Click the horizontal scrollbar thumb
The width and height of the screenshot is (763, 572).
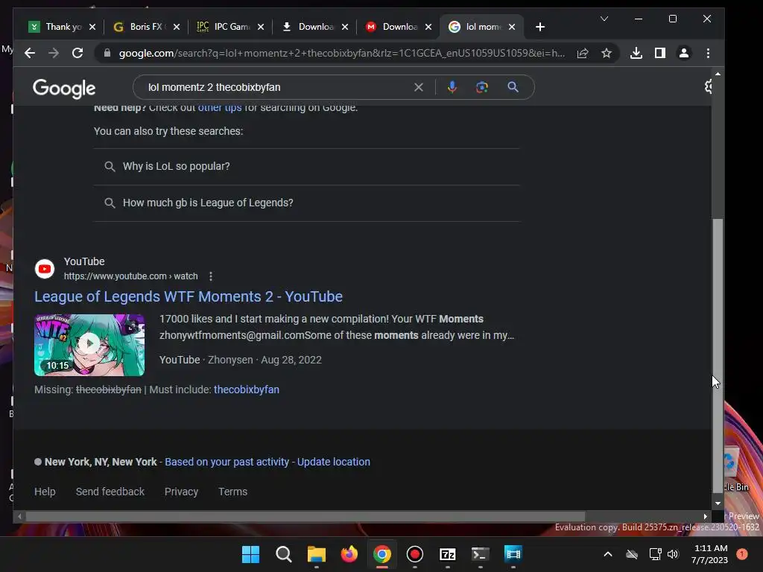point(305,516)
